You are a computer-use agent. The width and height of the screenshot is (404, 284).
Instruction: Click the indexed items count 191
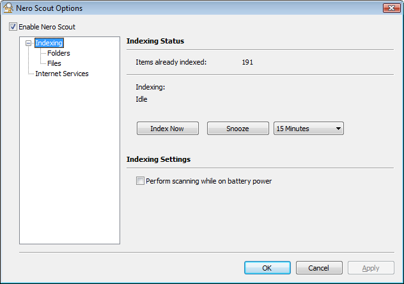[248, 63]
